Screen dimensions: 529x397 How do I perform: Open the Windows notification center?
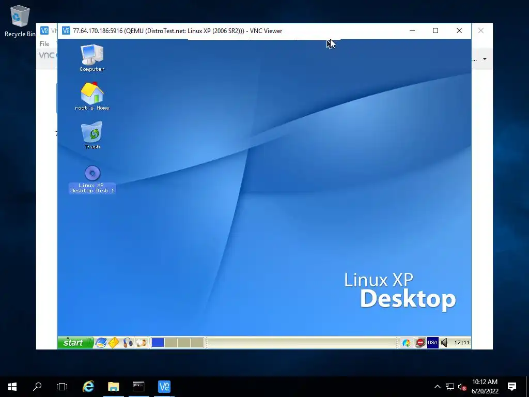[x=512, y=387]
